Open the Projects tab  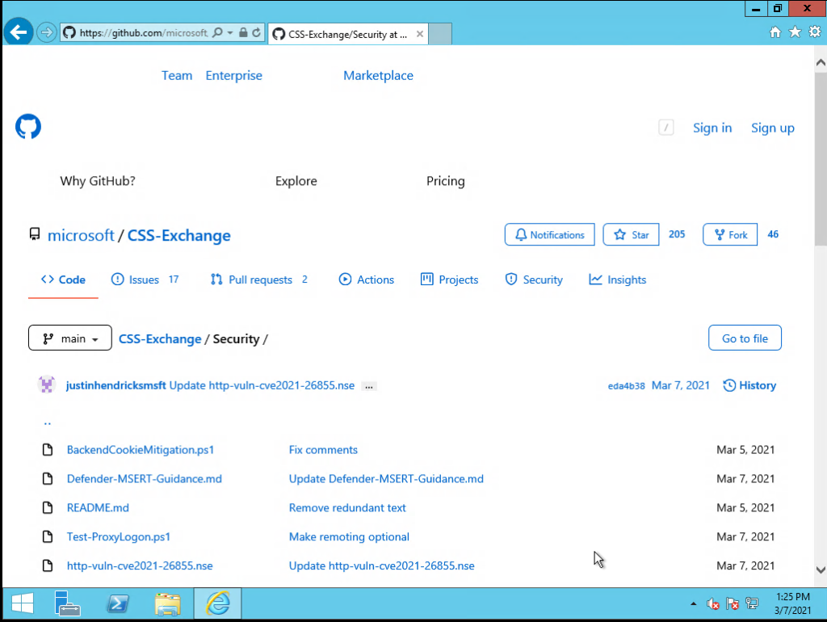pyautogui.click(x=449, y=279)
